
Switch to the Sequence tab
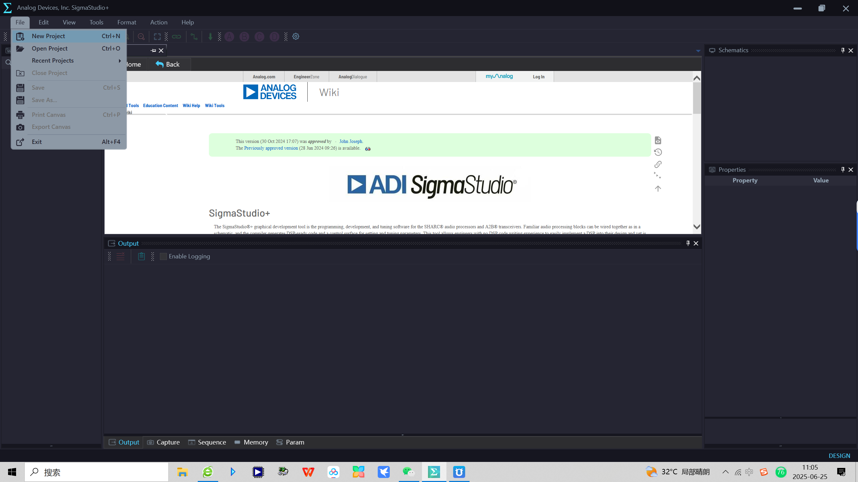coord(207,442)
